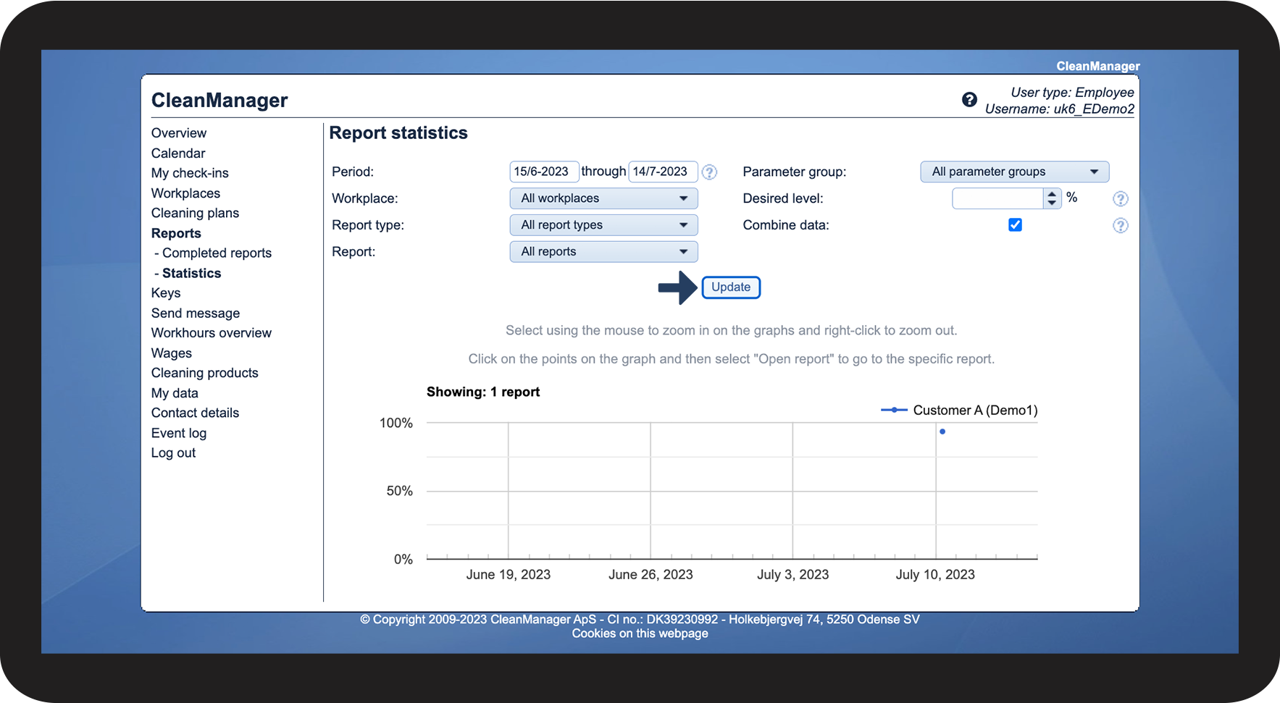Uncheck the Combine data checkbox
This screenshot has height=703, width=1280.
[x=1015, y=225]
